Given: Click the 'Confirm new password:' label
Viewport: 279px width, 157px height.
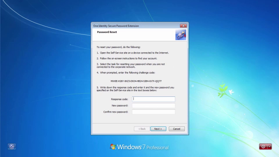Looking at the screenshot, I should point(116,112).
